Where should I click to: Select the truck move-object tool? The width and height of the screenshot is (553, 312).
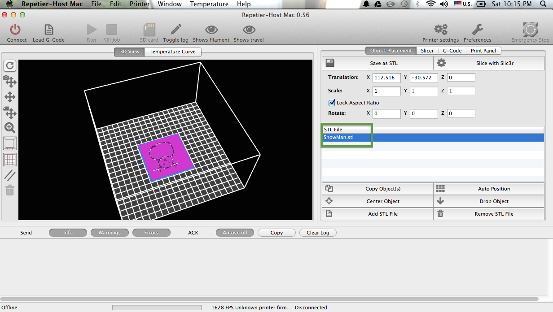[10, 112]
